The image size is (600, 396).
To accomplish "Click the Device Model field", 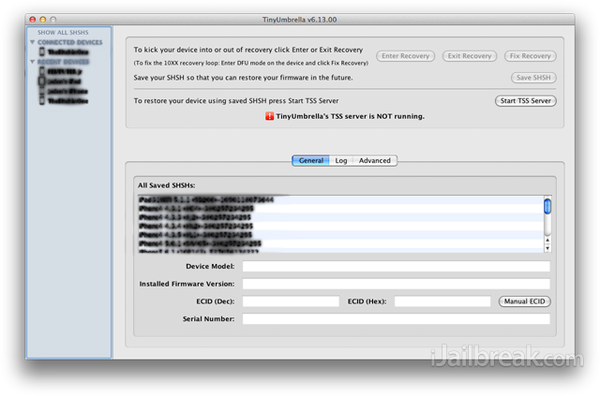I will coord(396,267).
